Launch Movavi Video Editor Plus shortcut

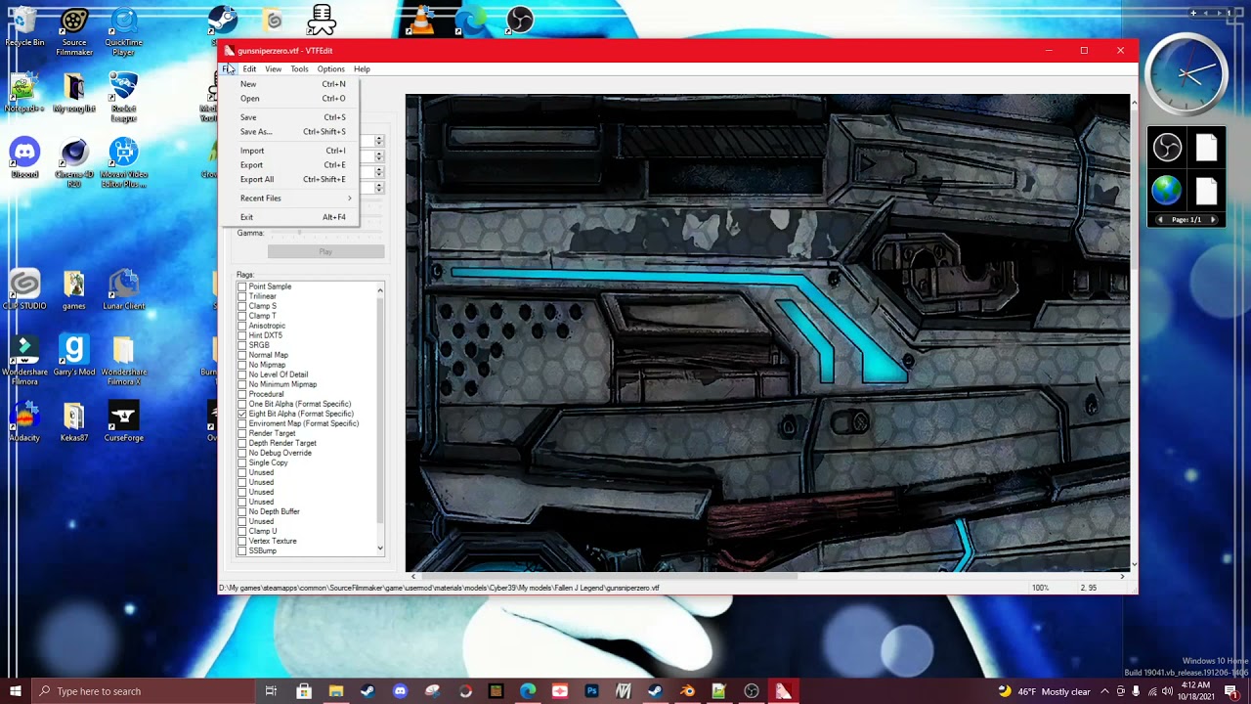point(123,163)
